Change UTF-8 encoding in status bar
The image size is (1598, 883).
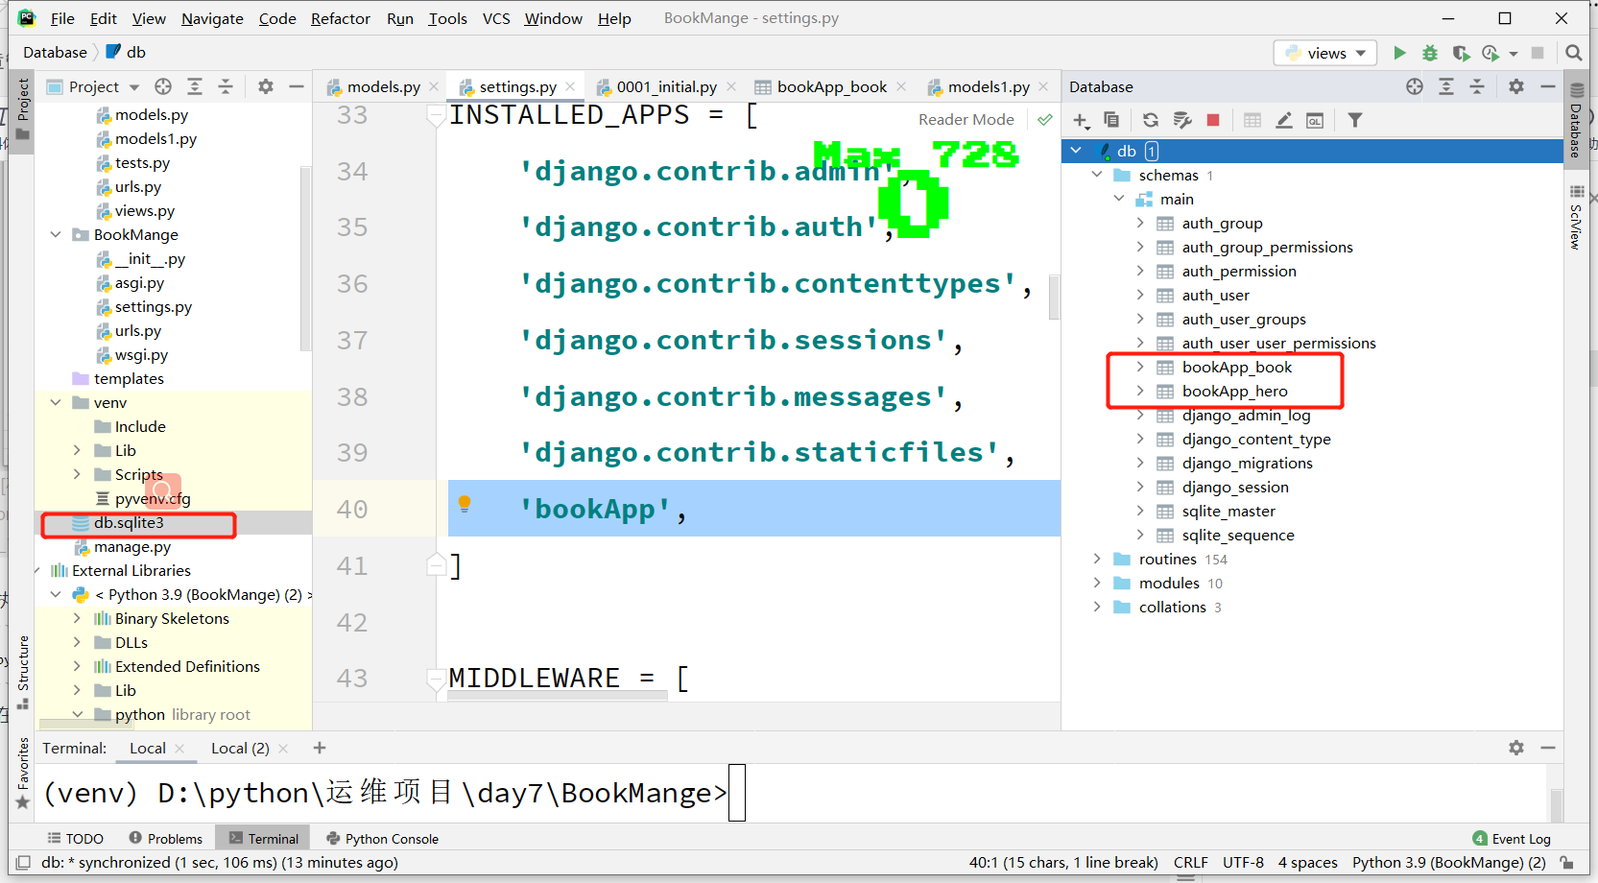1243,862
